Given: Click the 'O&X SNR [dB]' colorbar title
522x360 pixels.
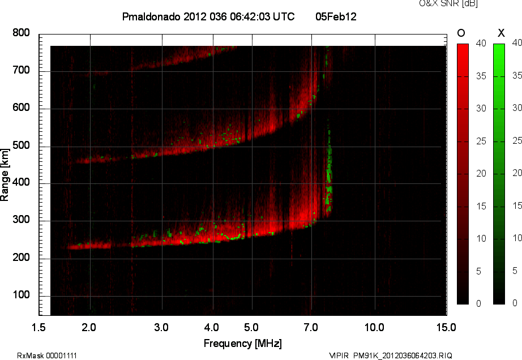Looking at the screenshot, I should click(x=448, y=3).
